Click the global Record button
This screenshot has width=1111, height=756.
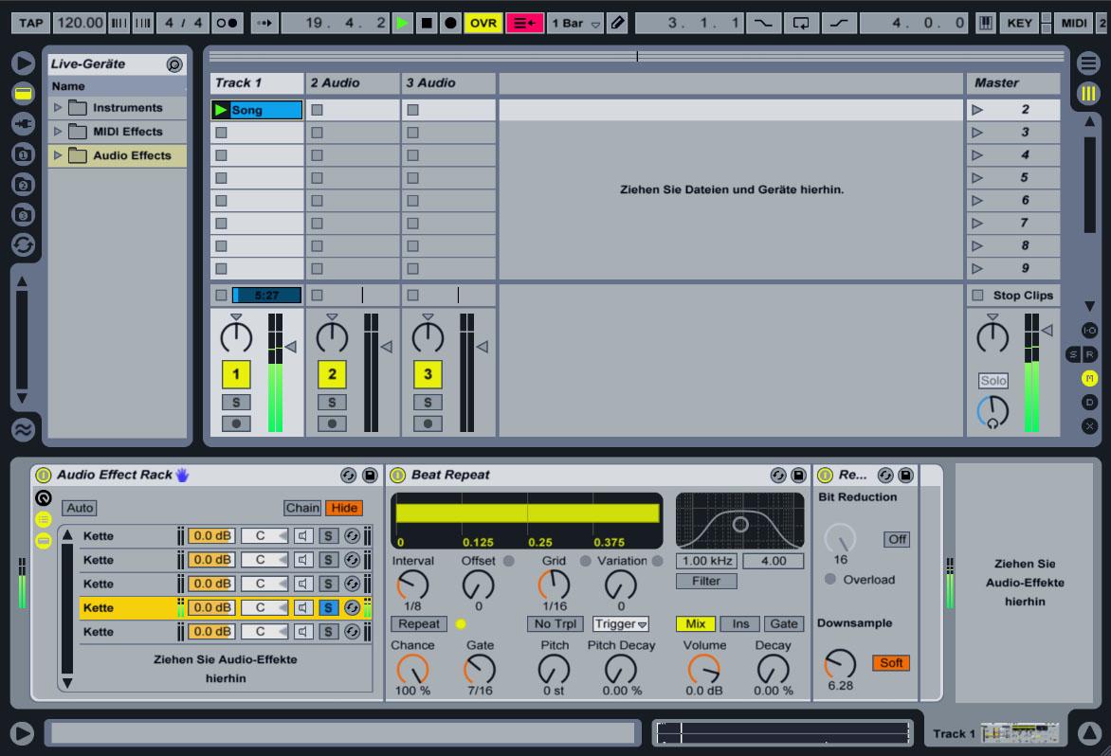coord(450,23)
